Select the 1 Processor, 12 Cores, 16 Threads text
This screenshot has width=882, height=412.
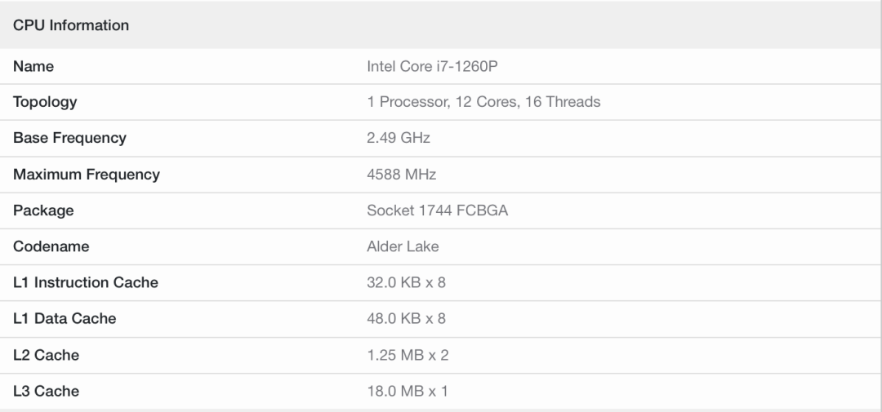click(483, 102)
